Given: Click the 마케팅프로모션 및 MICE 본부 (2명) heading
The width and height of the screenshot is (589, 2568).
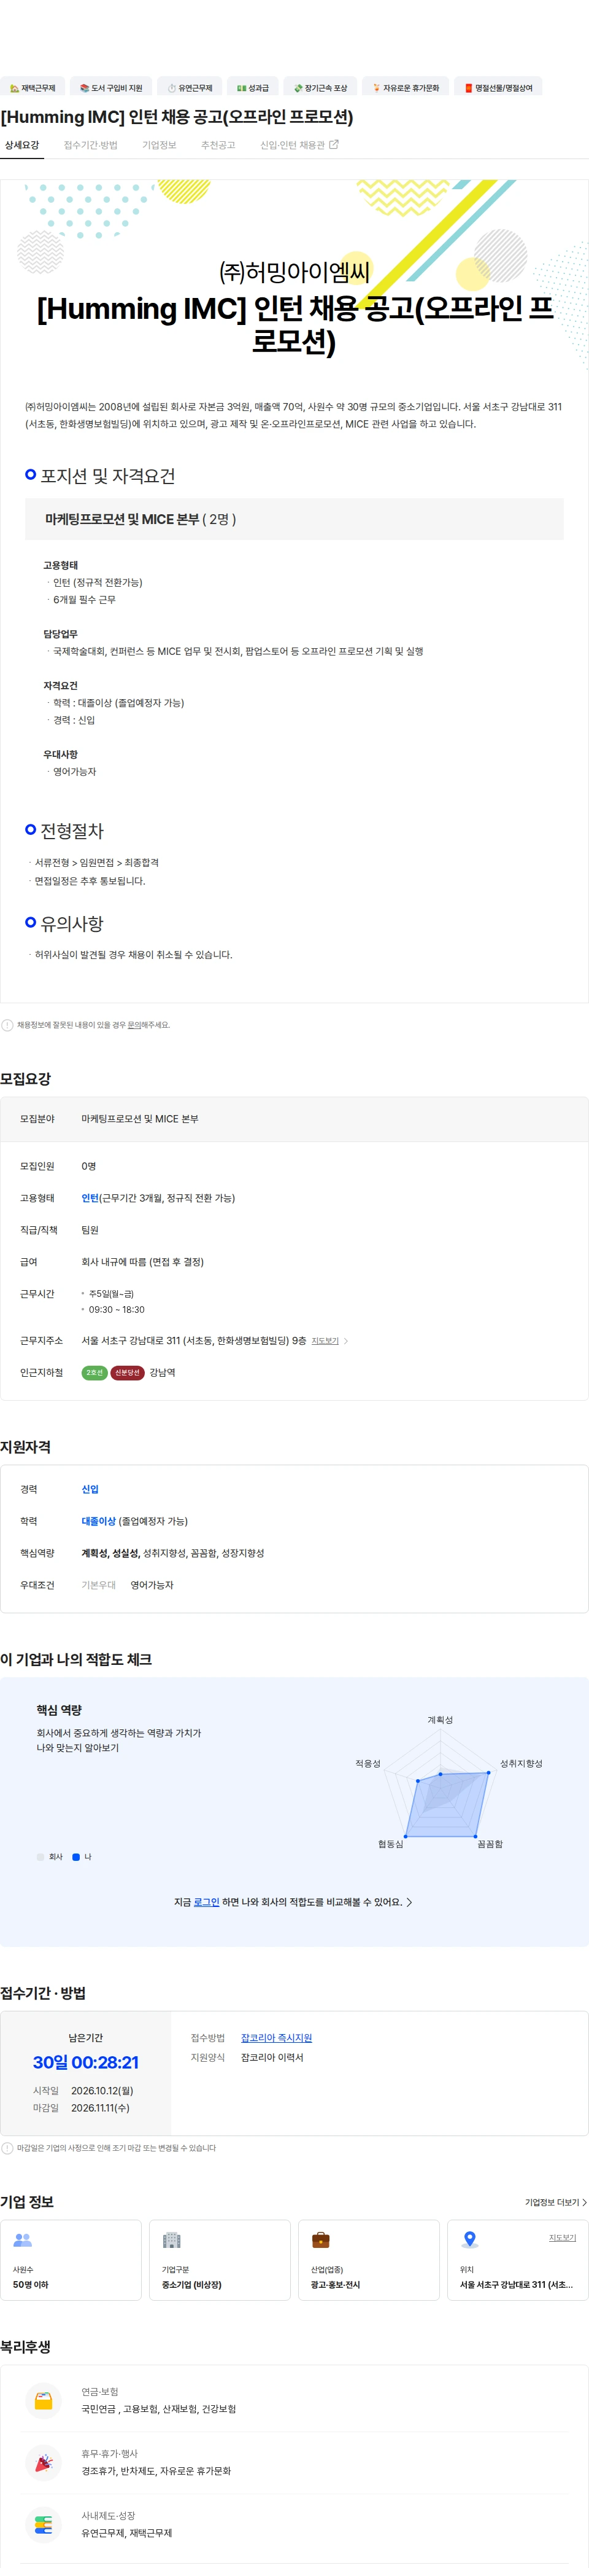Looking at the screenshot, I should 141,519.
